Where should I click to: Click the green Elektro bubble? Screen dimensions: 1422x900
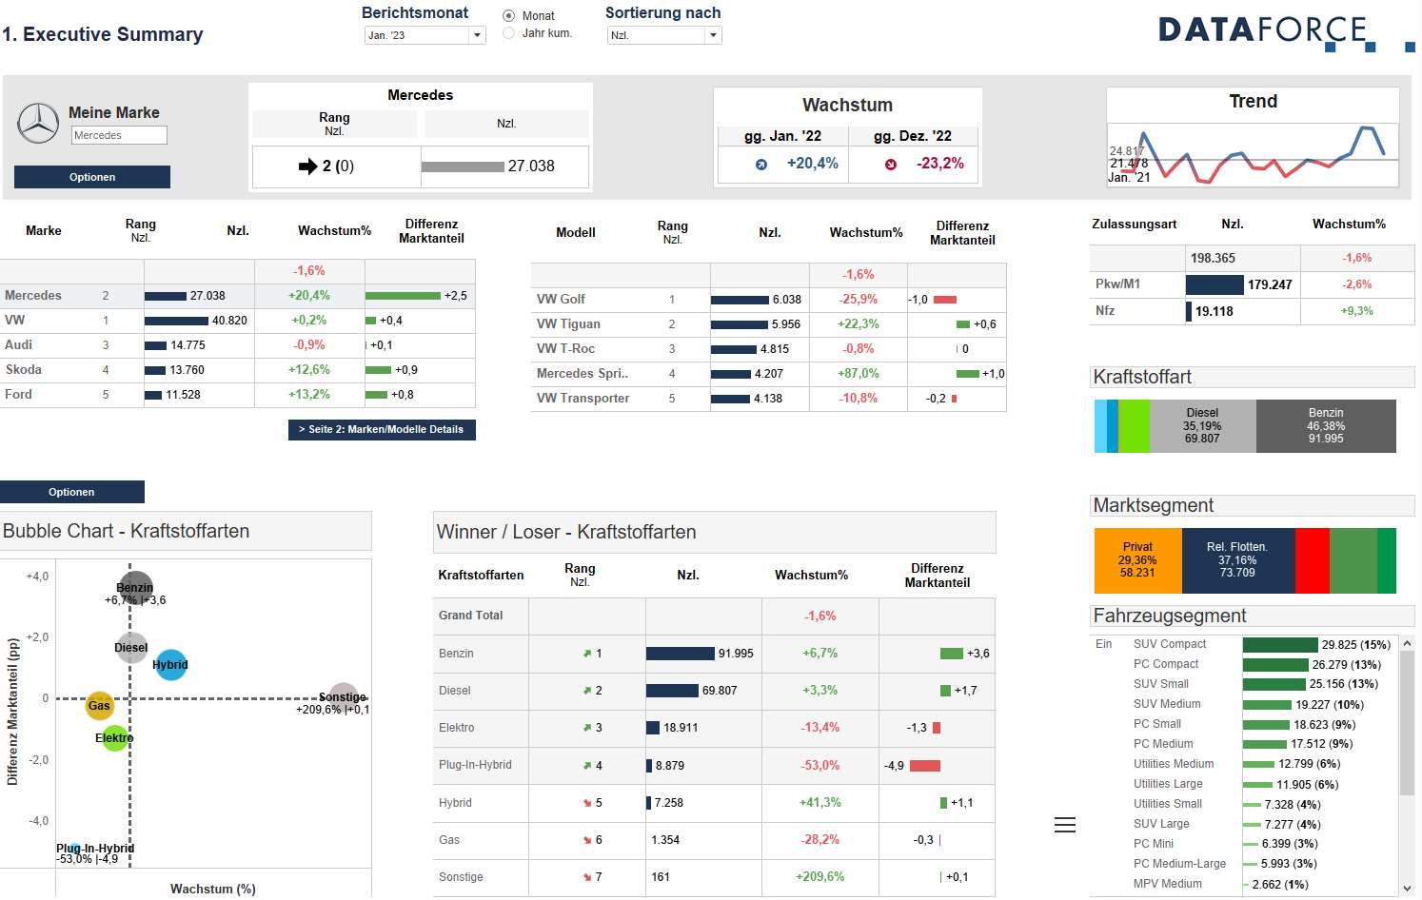[115, 737]
